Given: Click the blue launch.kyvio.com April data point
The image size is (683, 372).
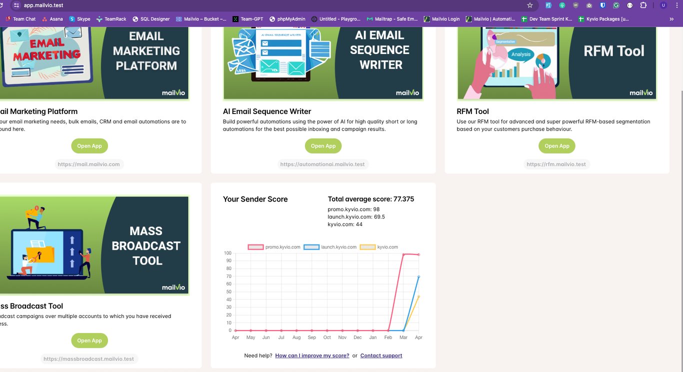Looking at the screenshot, I should pyautogui.click(x=418, y=276).
